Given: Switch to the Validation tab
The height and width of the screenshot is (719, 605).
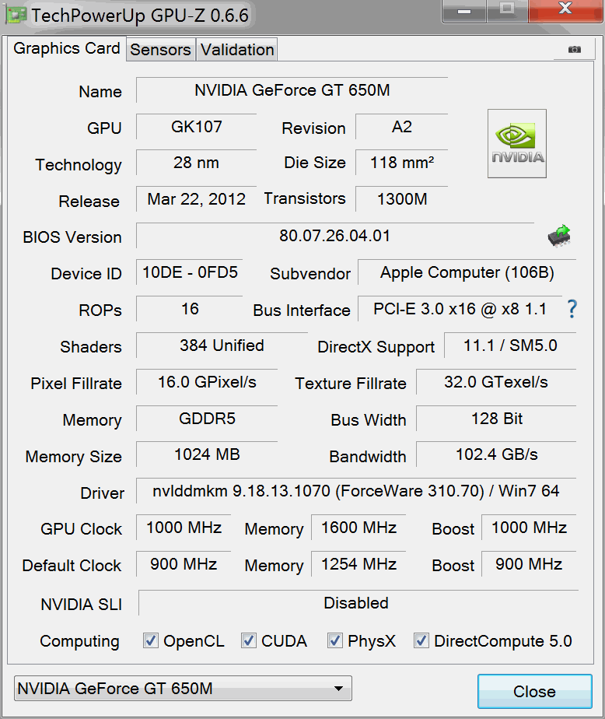Looking at the screenshot, I should tap(237, 50).
